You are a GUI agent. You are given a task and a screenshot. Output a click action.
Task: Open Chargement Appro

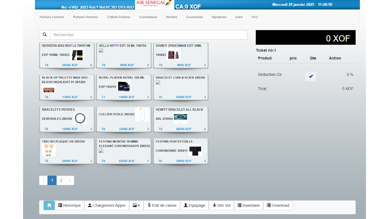tap(107, 205)
